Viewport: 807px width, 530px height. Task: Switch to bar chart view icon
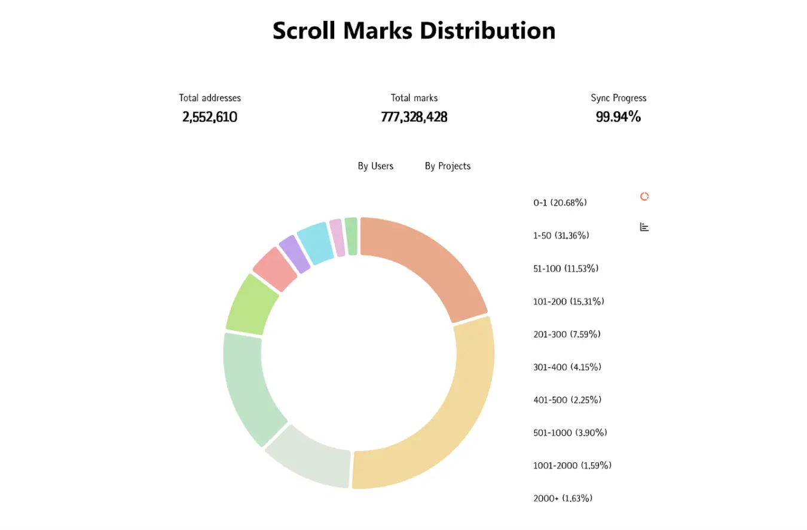[644, 227]
